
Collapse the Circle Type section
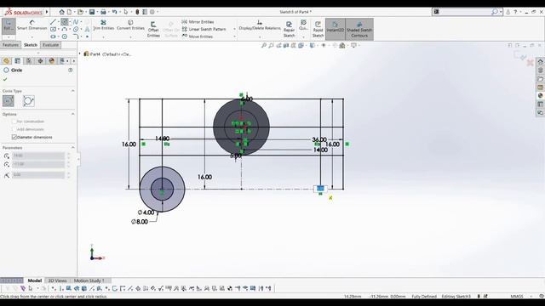73,91
